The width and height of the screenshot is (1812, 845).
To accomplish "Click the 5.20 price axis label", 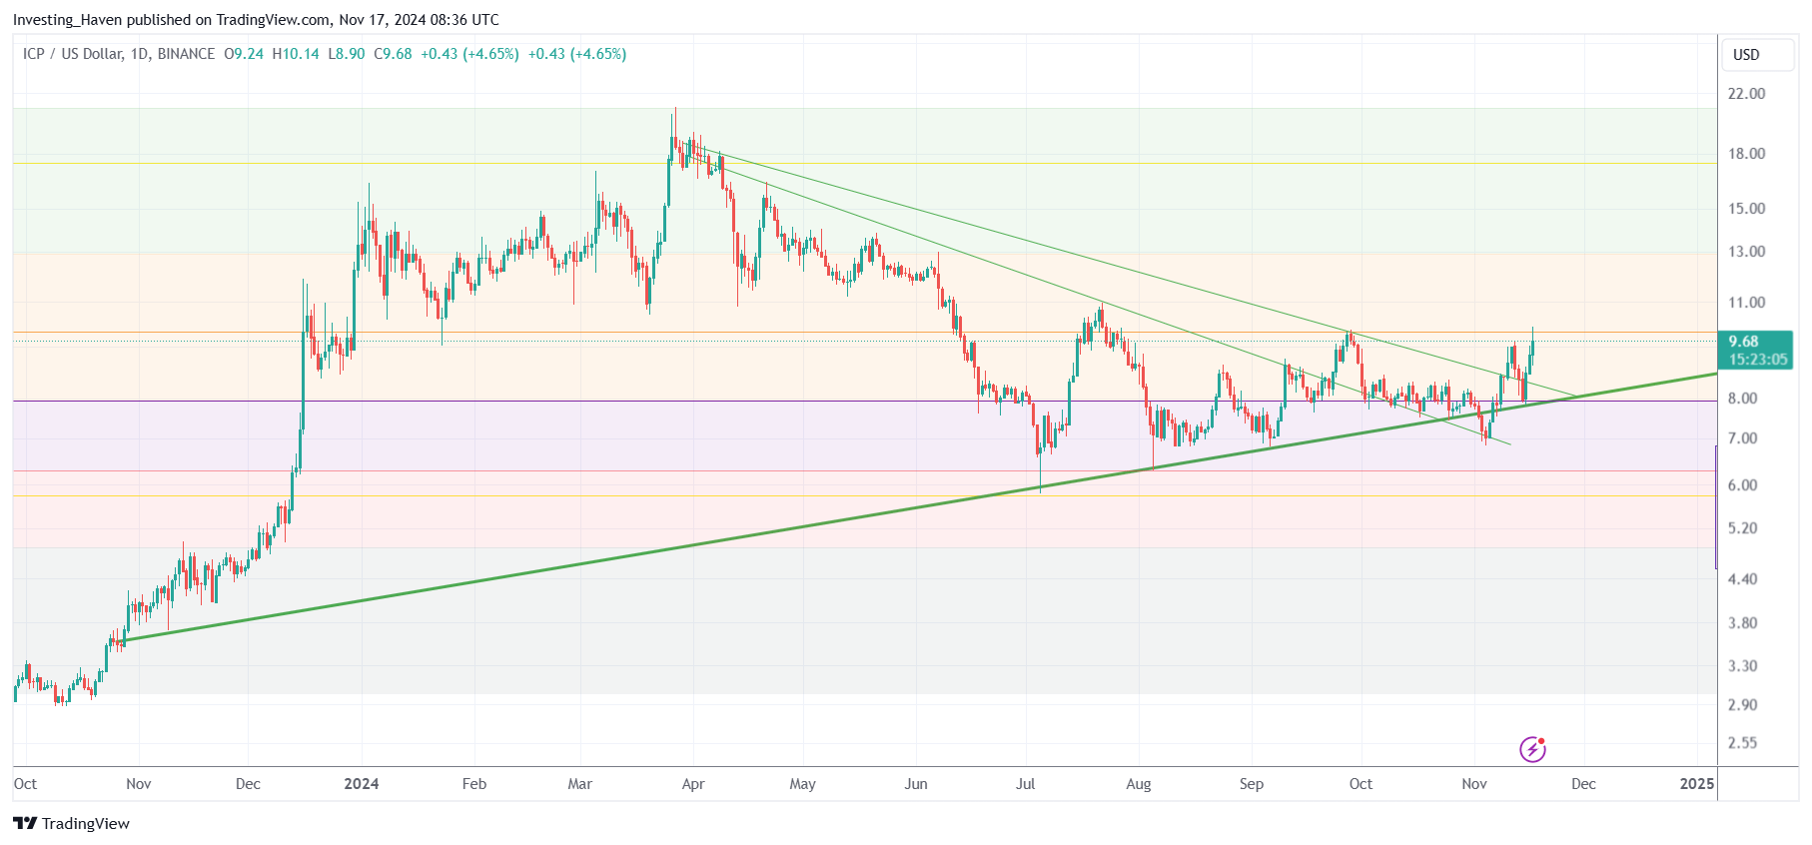I will pos(1742,528).
